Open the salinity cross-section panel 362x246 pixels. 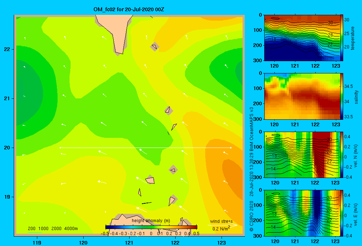302,96
